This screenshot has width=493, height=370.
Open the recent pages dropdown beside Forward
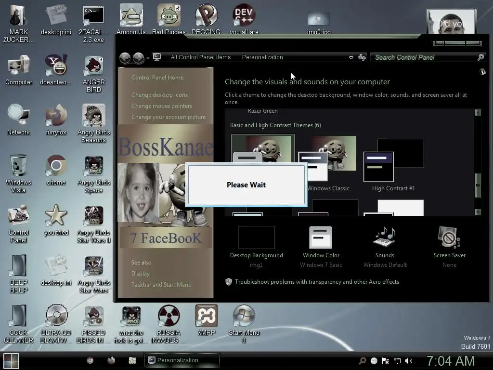tap(148, 58)
